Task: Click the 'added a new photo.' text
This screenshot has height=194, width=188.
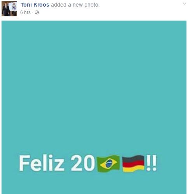Action: pos(75,5)
